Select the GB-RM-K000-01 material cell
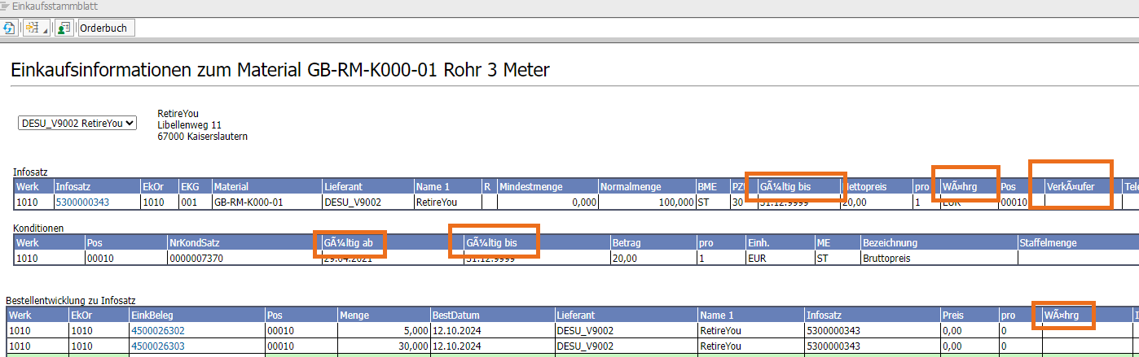 click(248, 202)
